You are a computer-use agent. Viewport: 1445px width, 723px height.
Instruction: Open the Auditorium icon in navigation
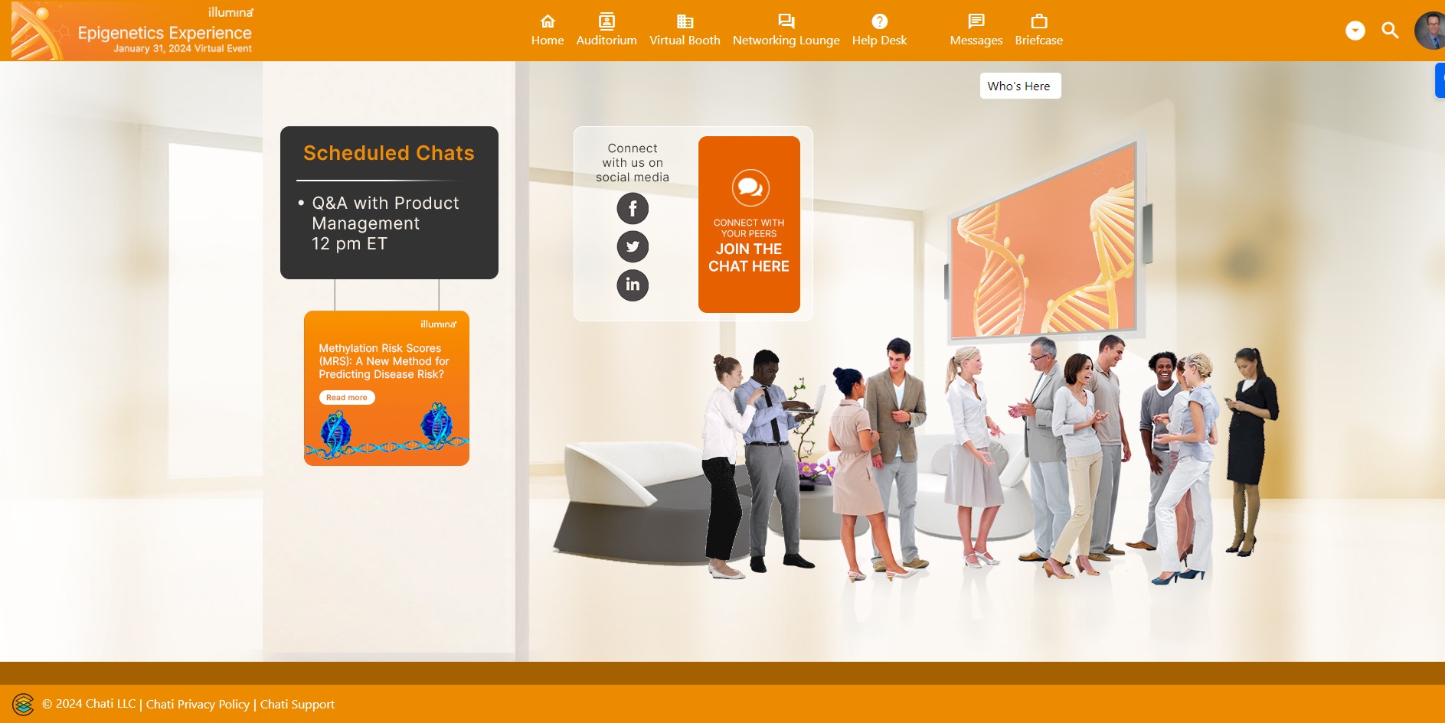click(x=606, y=21)
